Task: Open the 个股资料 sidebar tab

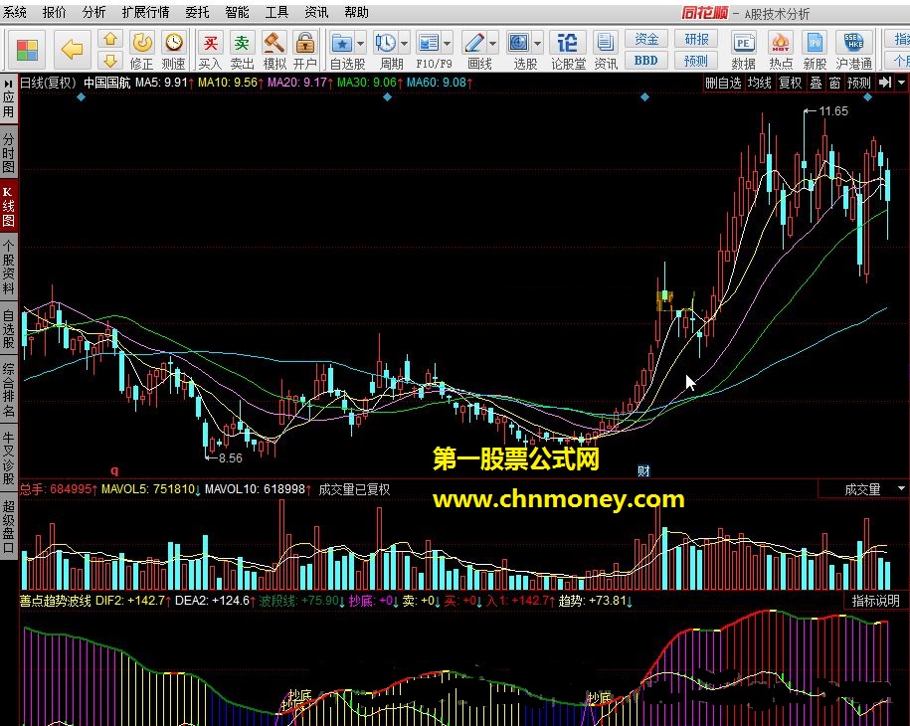Action: 8,269
